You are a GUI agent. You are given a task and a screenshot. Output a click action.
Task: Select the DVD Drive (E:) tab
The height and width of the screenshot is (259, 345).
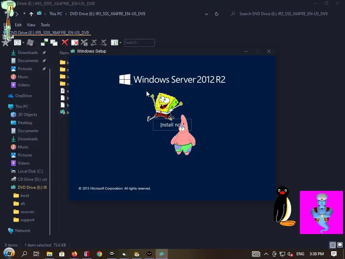47,33
